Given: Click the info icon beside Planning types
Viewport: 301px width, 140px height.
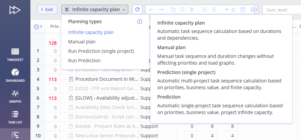Looking at the screenshot, I should point(140,22).
